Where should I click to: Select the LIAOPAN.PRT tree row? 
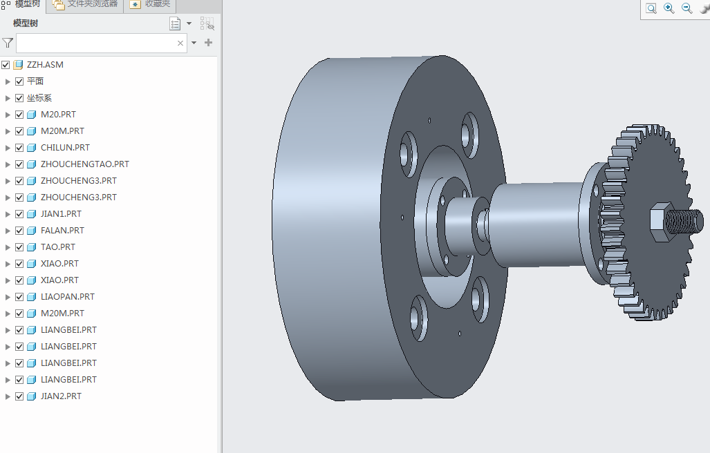click(x=68, y=296)
